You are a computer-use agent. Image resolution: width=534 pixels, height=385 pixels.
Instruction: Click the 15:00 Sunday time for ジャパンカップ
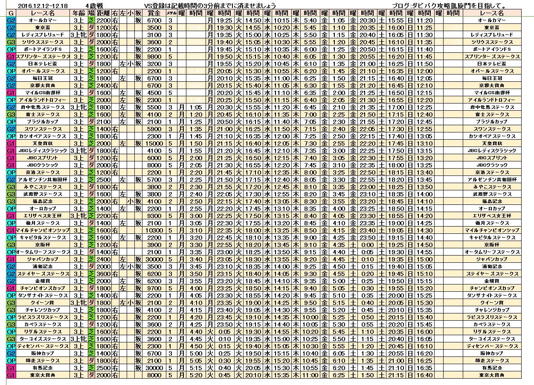(424, 259)
